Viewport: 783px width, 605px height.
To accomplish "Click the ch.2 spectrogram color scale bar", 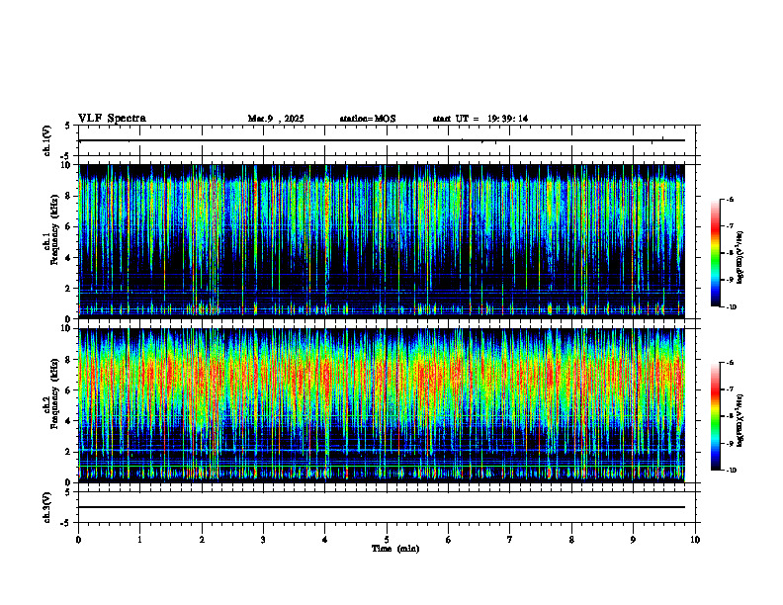I will tap(716, 416).
